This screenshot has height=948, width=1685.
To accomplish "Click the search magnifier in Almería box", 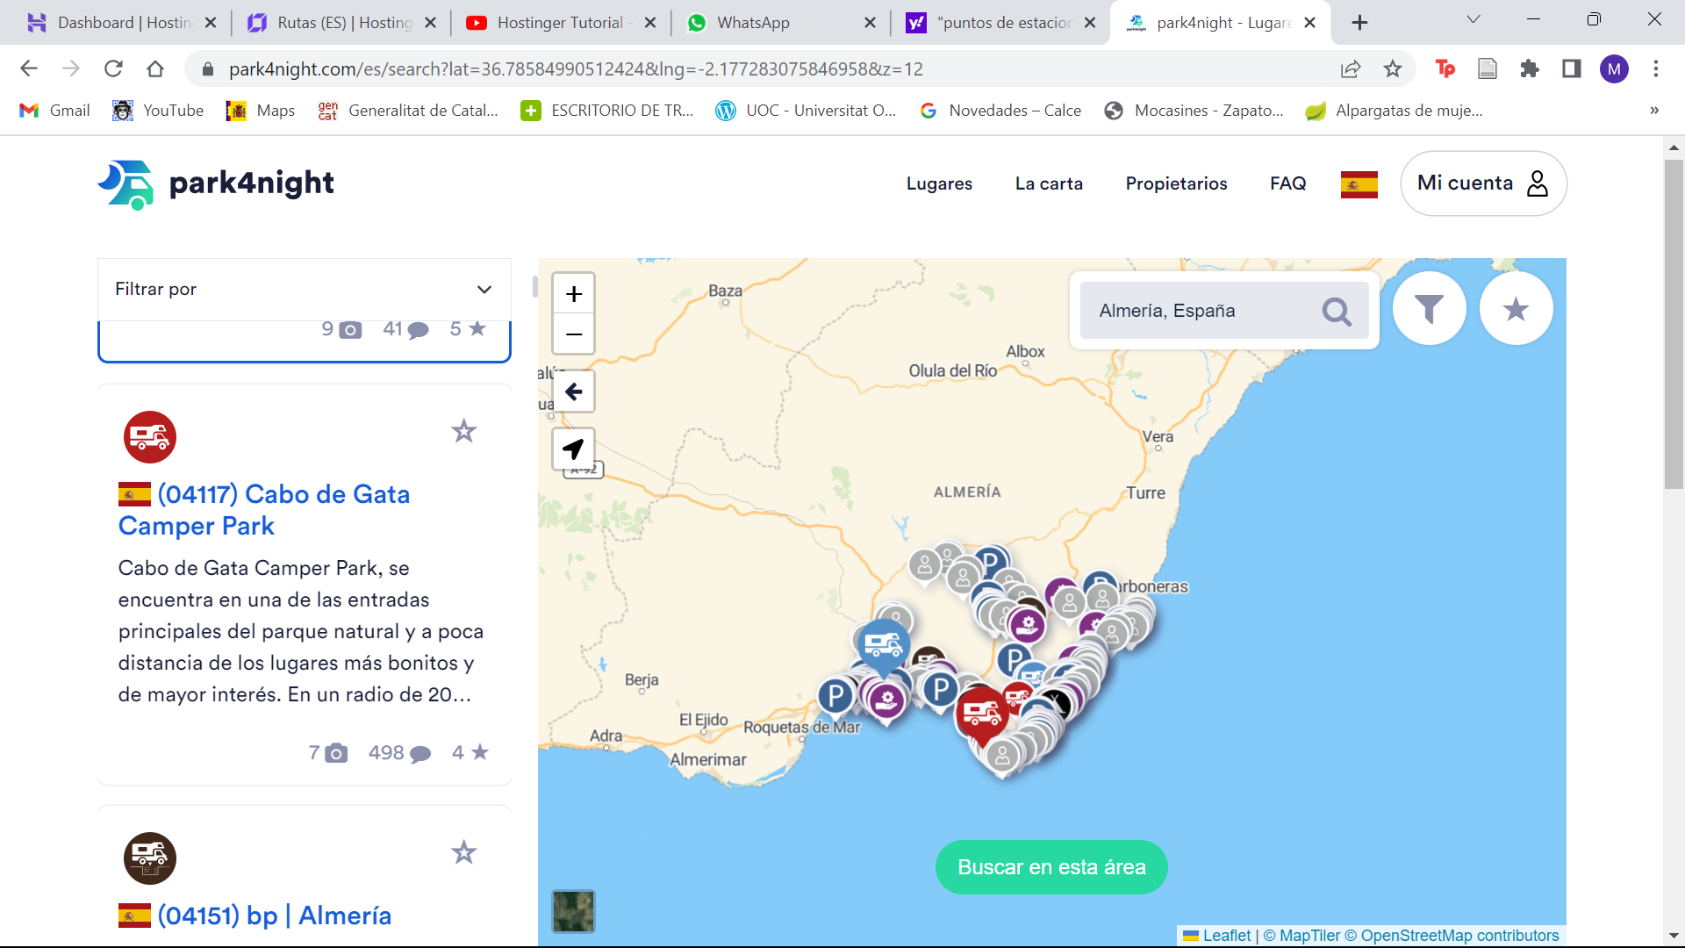I will pyautogui.click(x=1337, y=311).
